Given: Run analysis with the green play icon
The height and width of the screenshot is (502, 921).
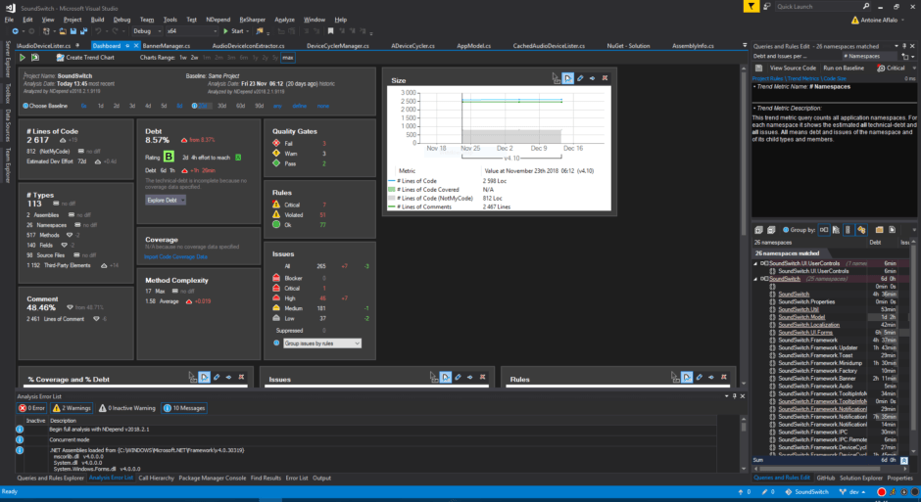Looking at the screenshot, I should (23, 58).
